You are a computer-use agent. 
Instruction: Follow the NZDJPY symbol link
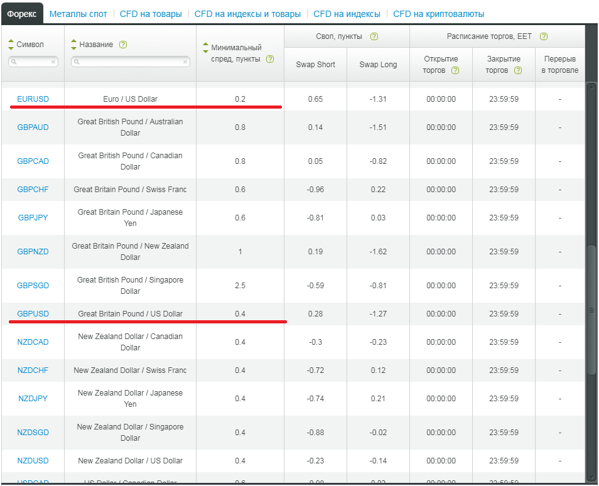click(x=33, y=399)
